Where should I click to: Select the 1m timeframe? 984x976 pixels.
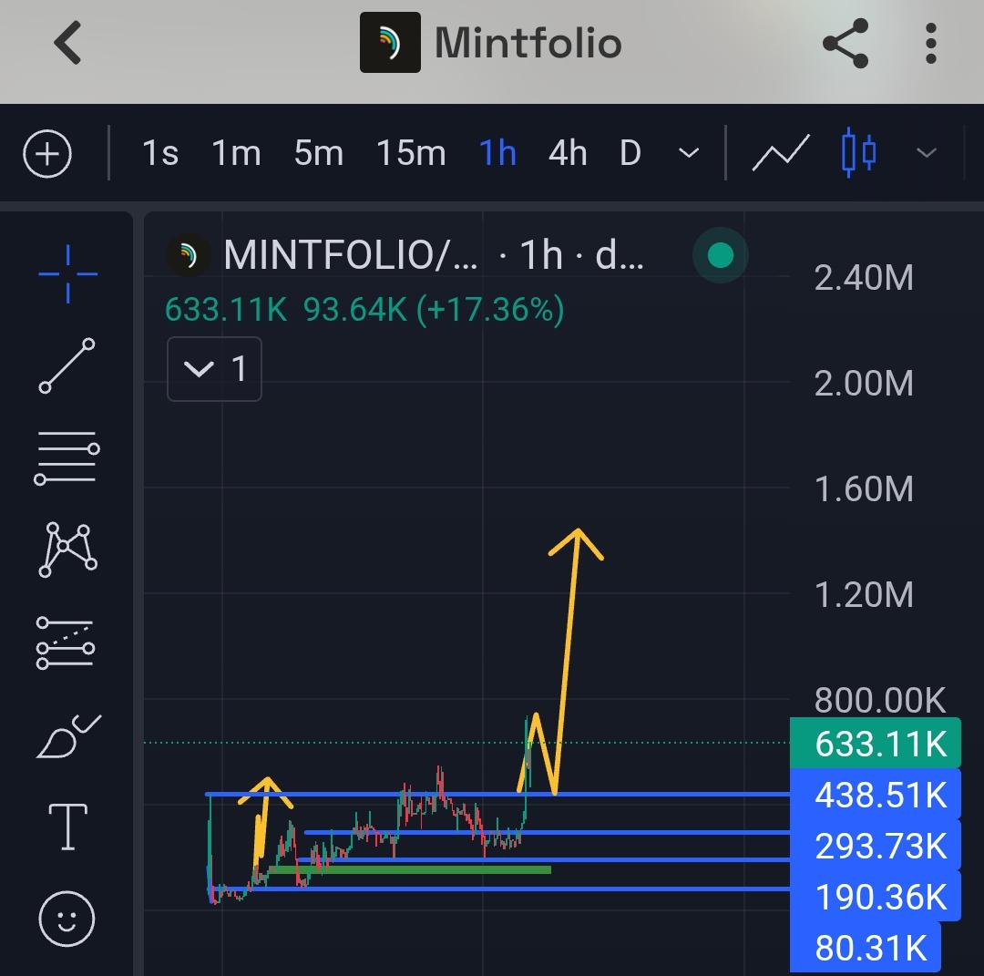[236, 153]
